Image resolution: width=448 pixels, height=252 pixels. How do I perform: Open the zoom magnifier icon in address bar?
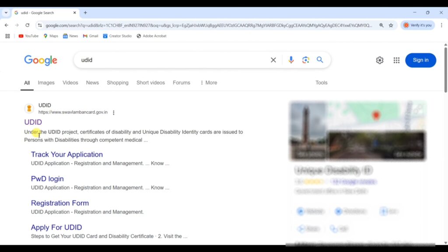[x=381, y=25]
